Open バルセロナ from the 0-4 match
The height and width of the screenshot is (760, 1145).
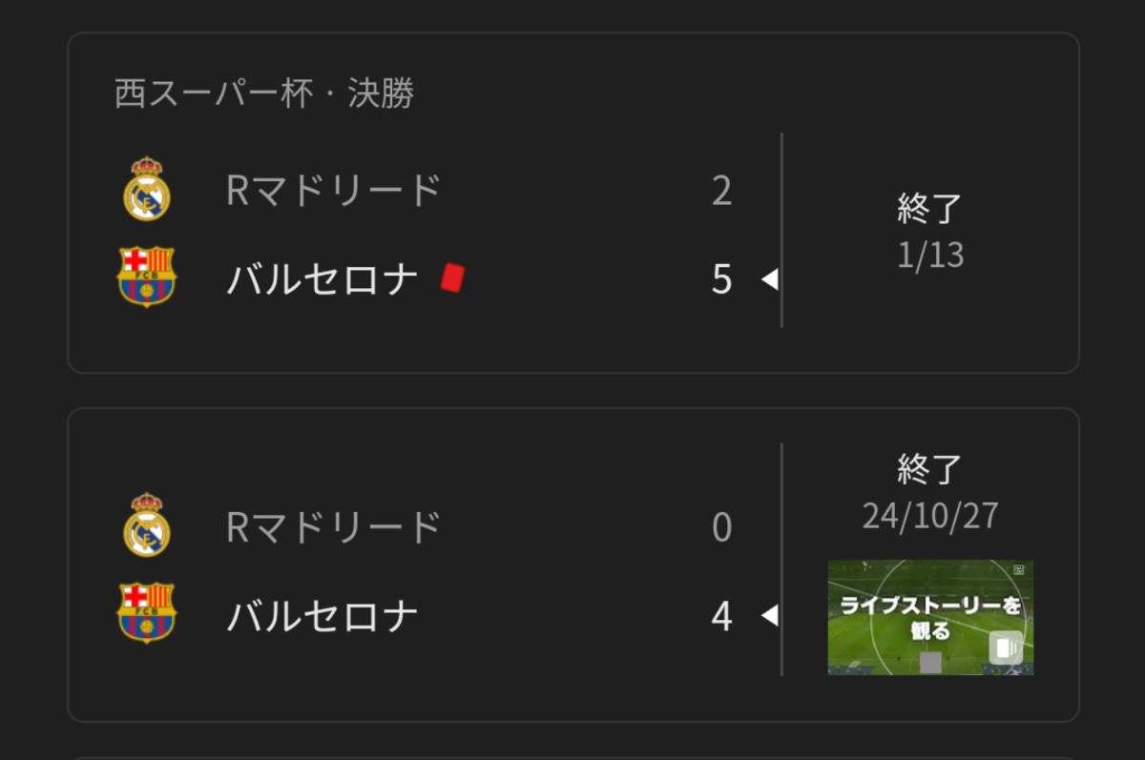pos(323,616)
